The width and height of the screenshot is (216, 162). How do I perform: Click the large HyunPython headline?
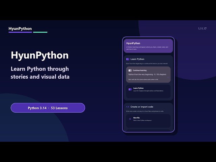40,55
